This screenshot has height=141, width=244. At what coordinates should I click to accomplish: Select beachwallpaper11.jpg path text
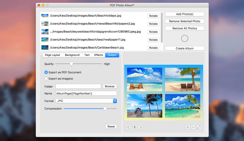88,40
